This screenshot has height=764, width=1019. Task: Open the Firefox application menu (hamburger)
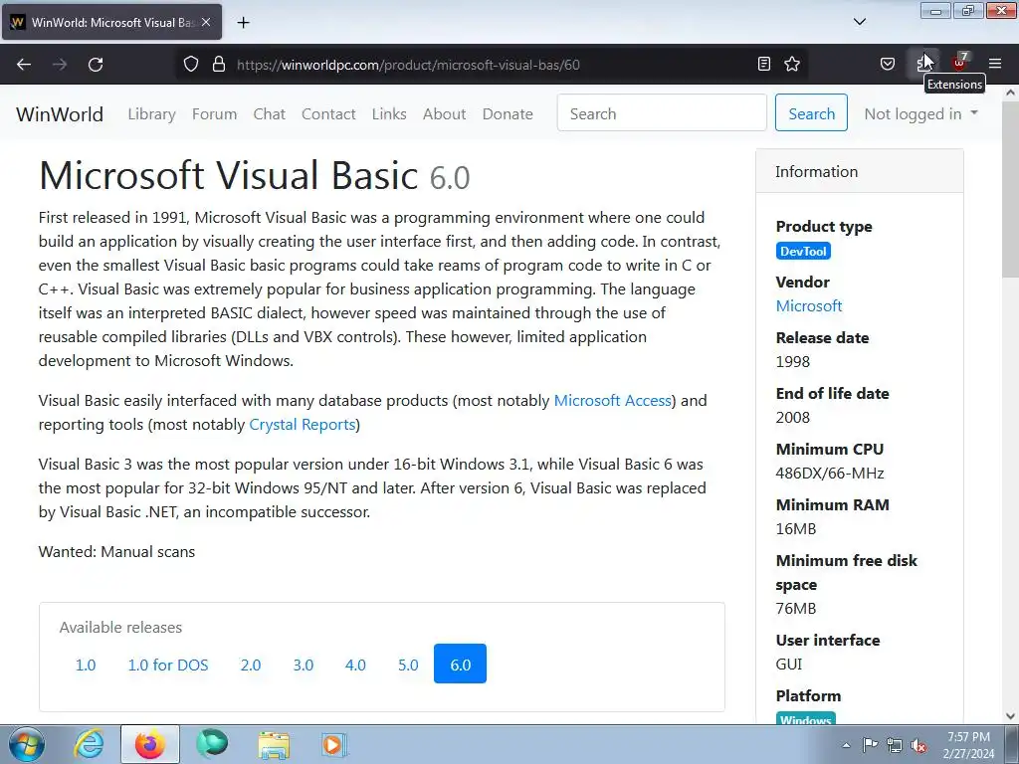995,64
